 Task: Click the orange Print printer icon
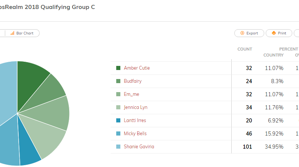tap(274, 33)
